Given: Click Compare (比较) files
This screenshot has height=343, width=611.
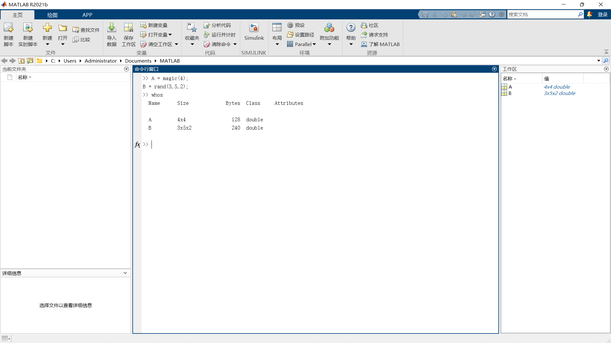Looking at the screenshot, I should coord(81,39).
